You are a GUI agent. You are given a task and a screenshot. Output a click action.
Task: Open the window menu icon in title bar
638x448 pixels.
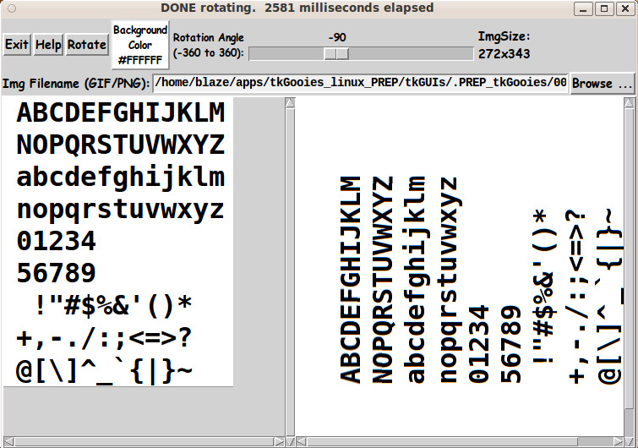(x=10, y=8)
